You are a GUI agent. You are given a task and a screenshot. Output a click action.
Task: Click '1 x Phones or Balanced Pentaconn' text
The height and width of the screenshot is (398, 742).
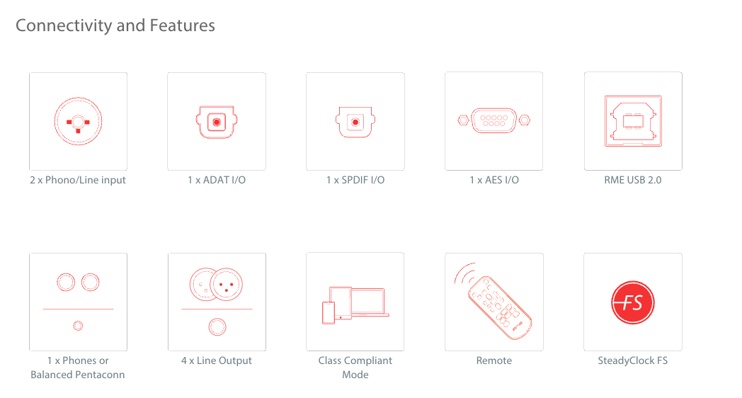(x=78, y=368)
